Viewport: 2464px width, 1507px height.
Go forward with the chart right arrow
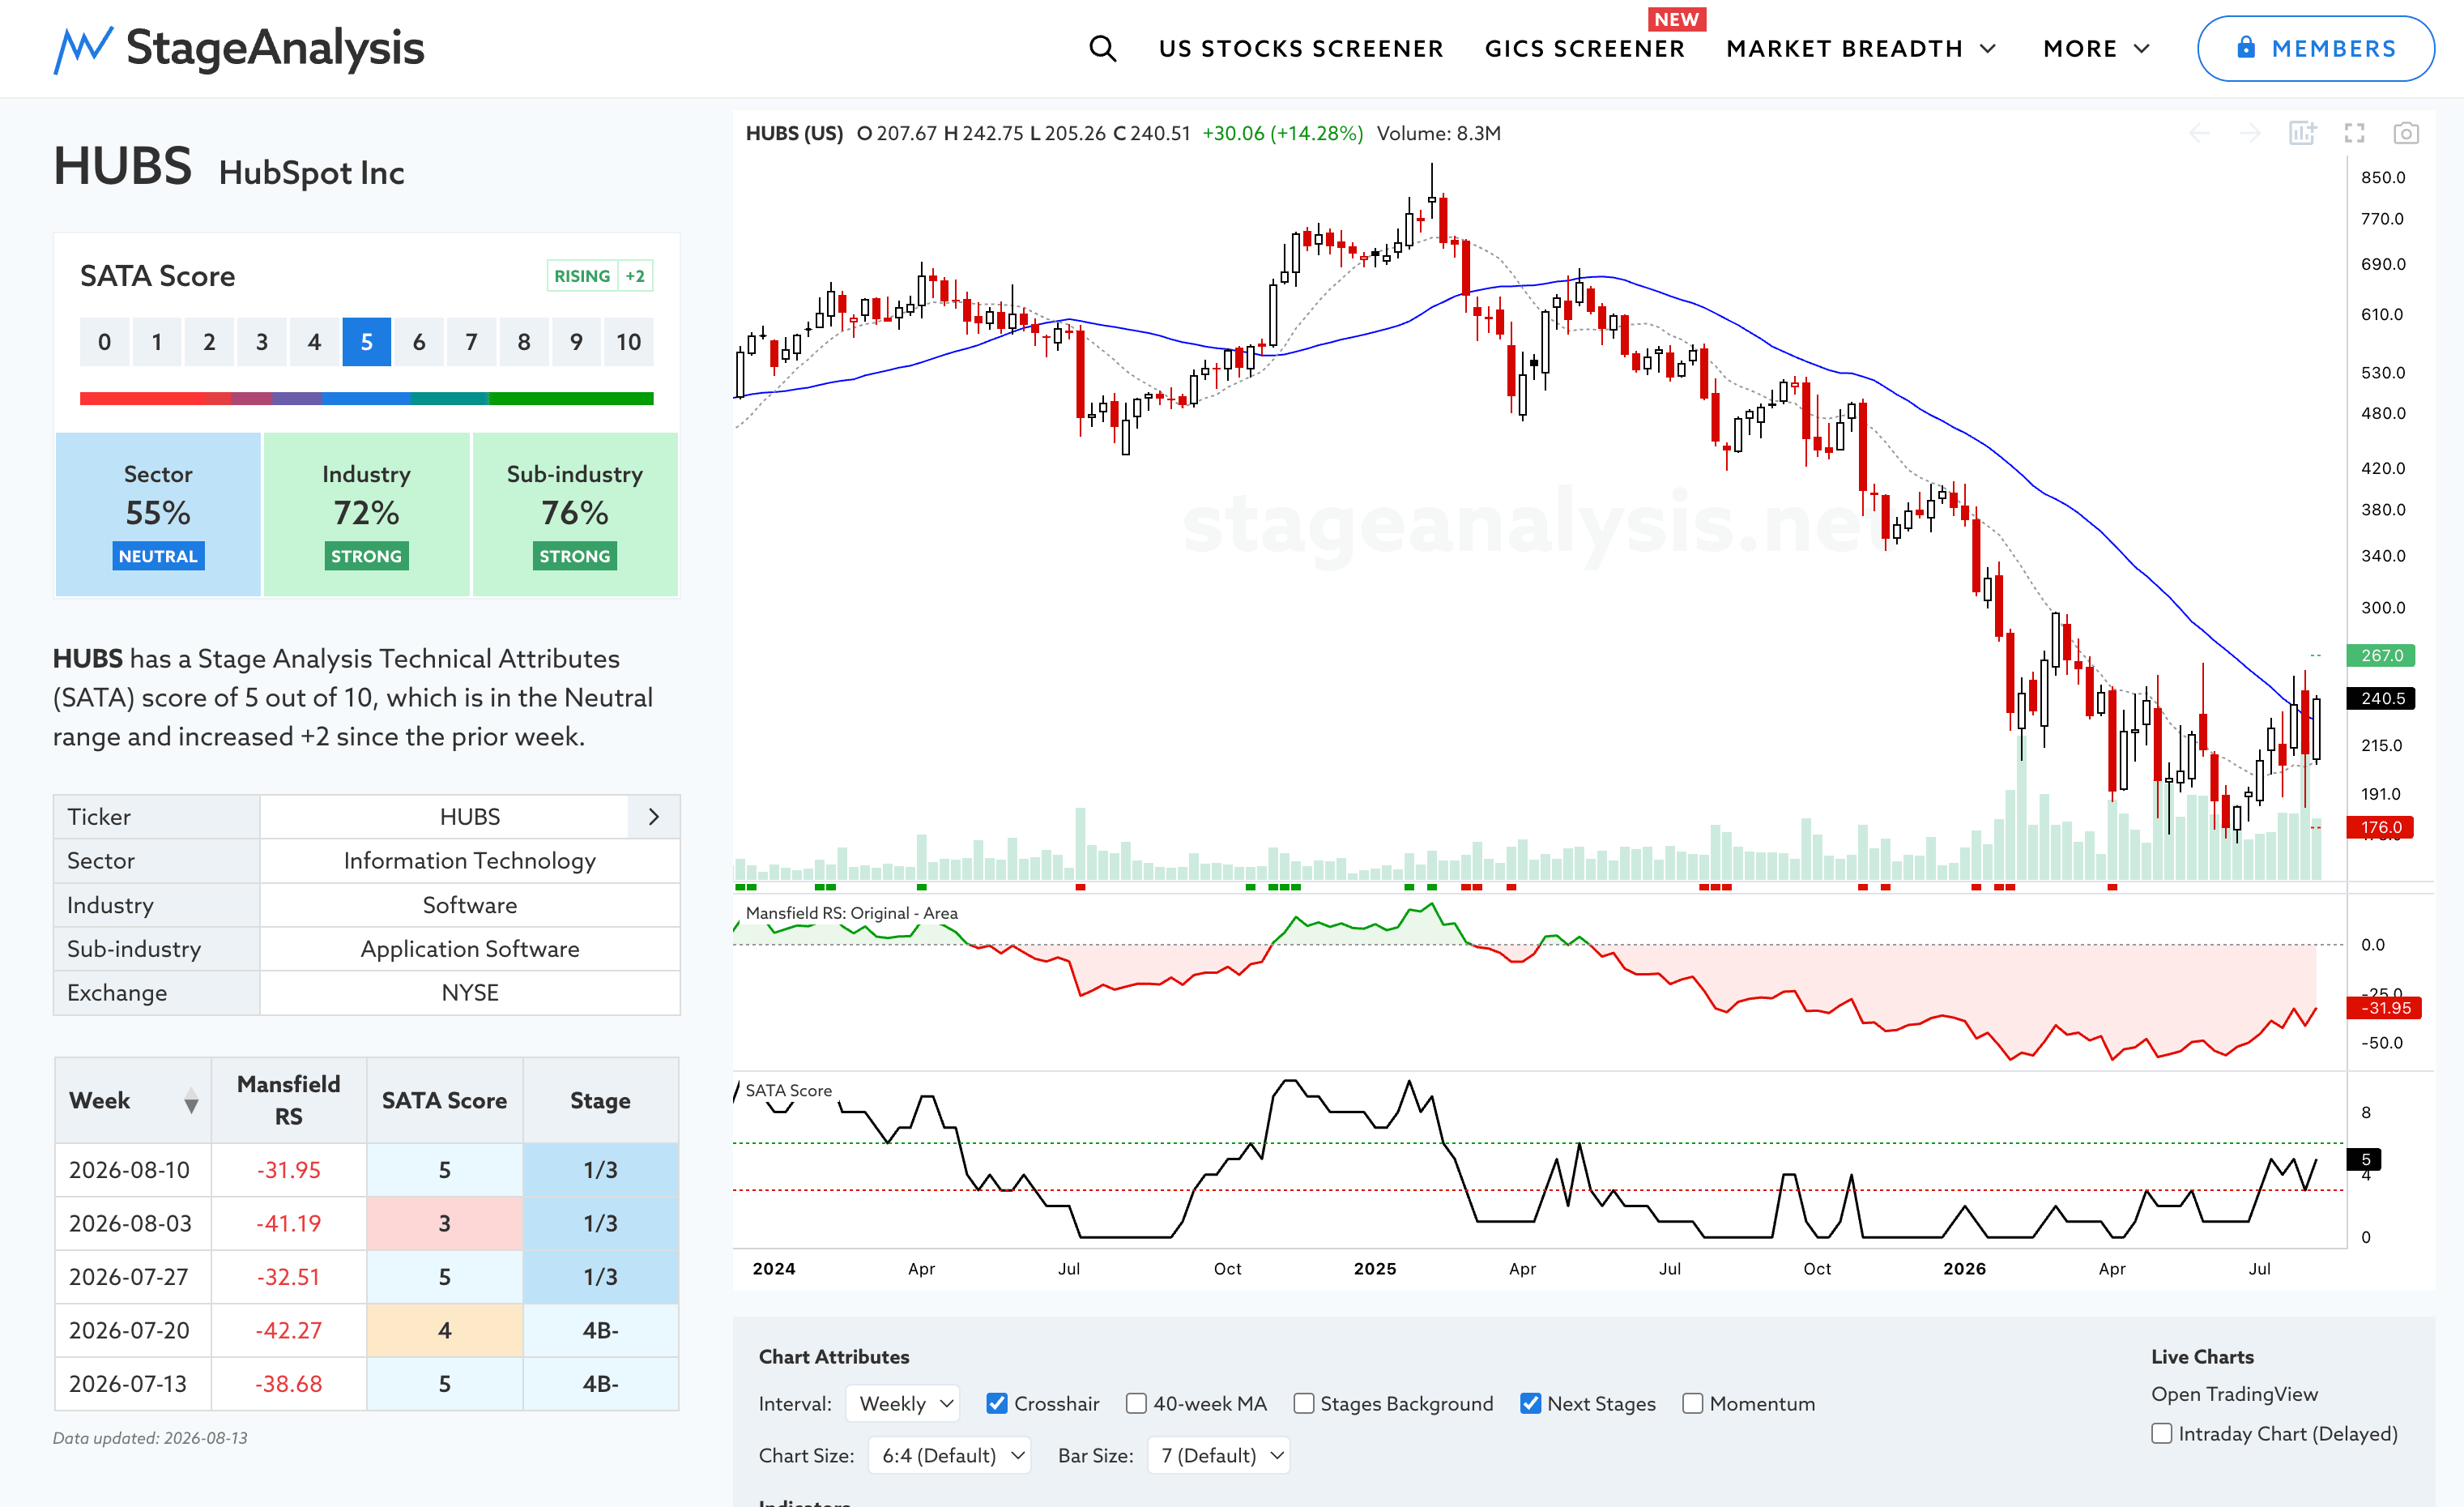click(x=2250, y=133)
